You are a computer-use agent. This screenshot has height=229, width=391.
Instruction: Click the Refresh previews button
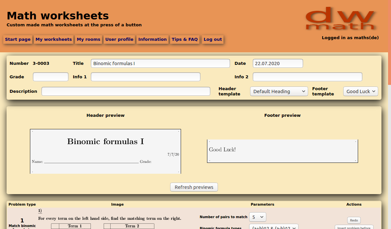click(194, 187)
